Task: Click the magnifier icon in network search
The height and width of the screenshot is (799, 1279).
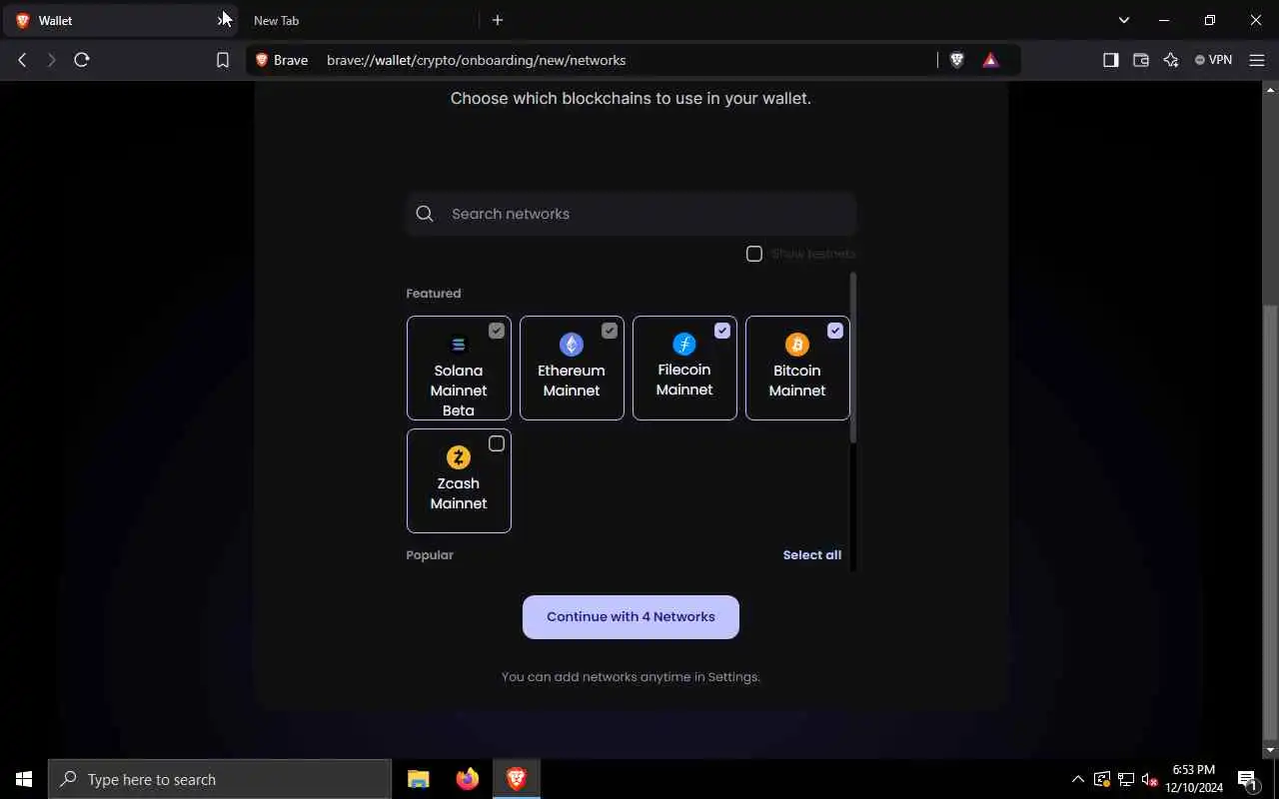Action: click(x=425, y=214)
